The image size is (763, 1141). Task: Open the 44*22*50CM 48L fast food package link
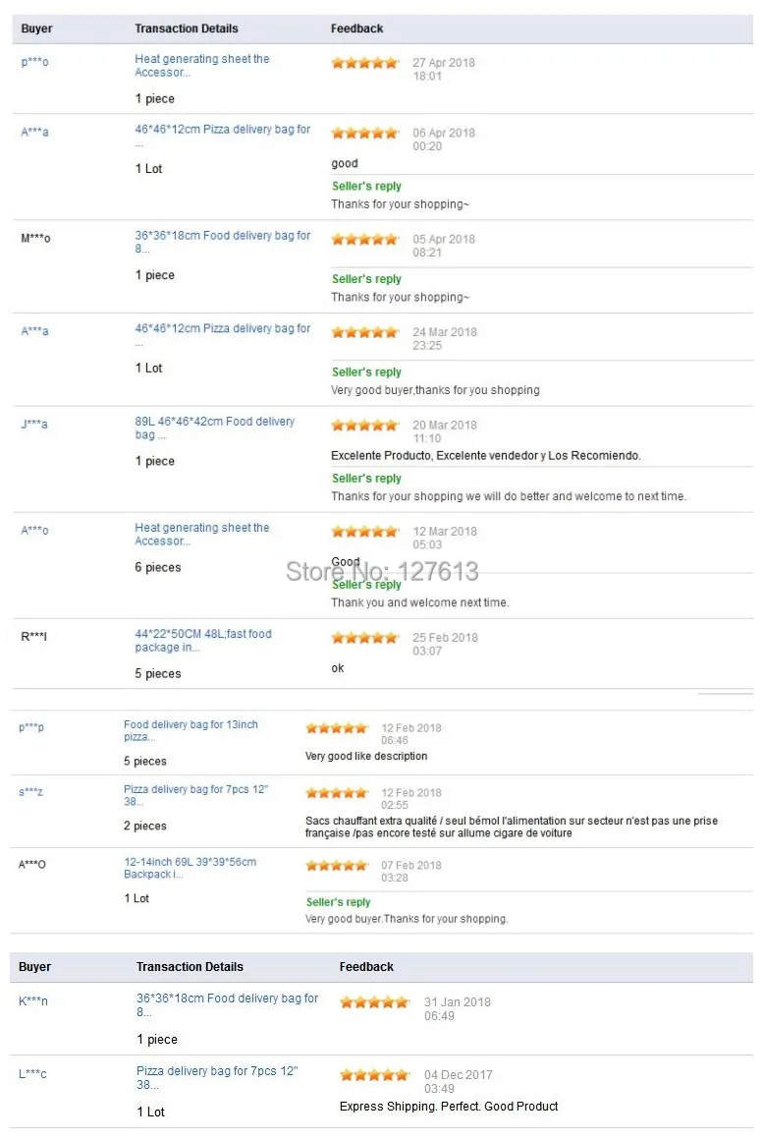point(203,641)
